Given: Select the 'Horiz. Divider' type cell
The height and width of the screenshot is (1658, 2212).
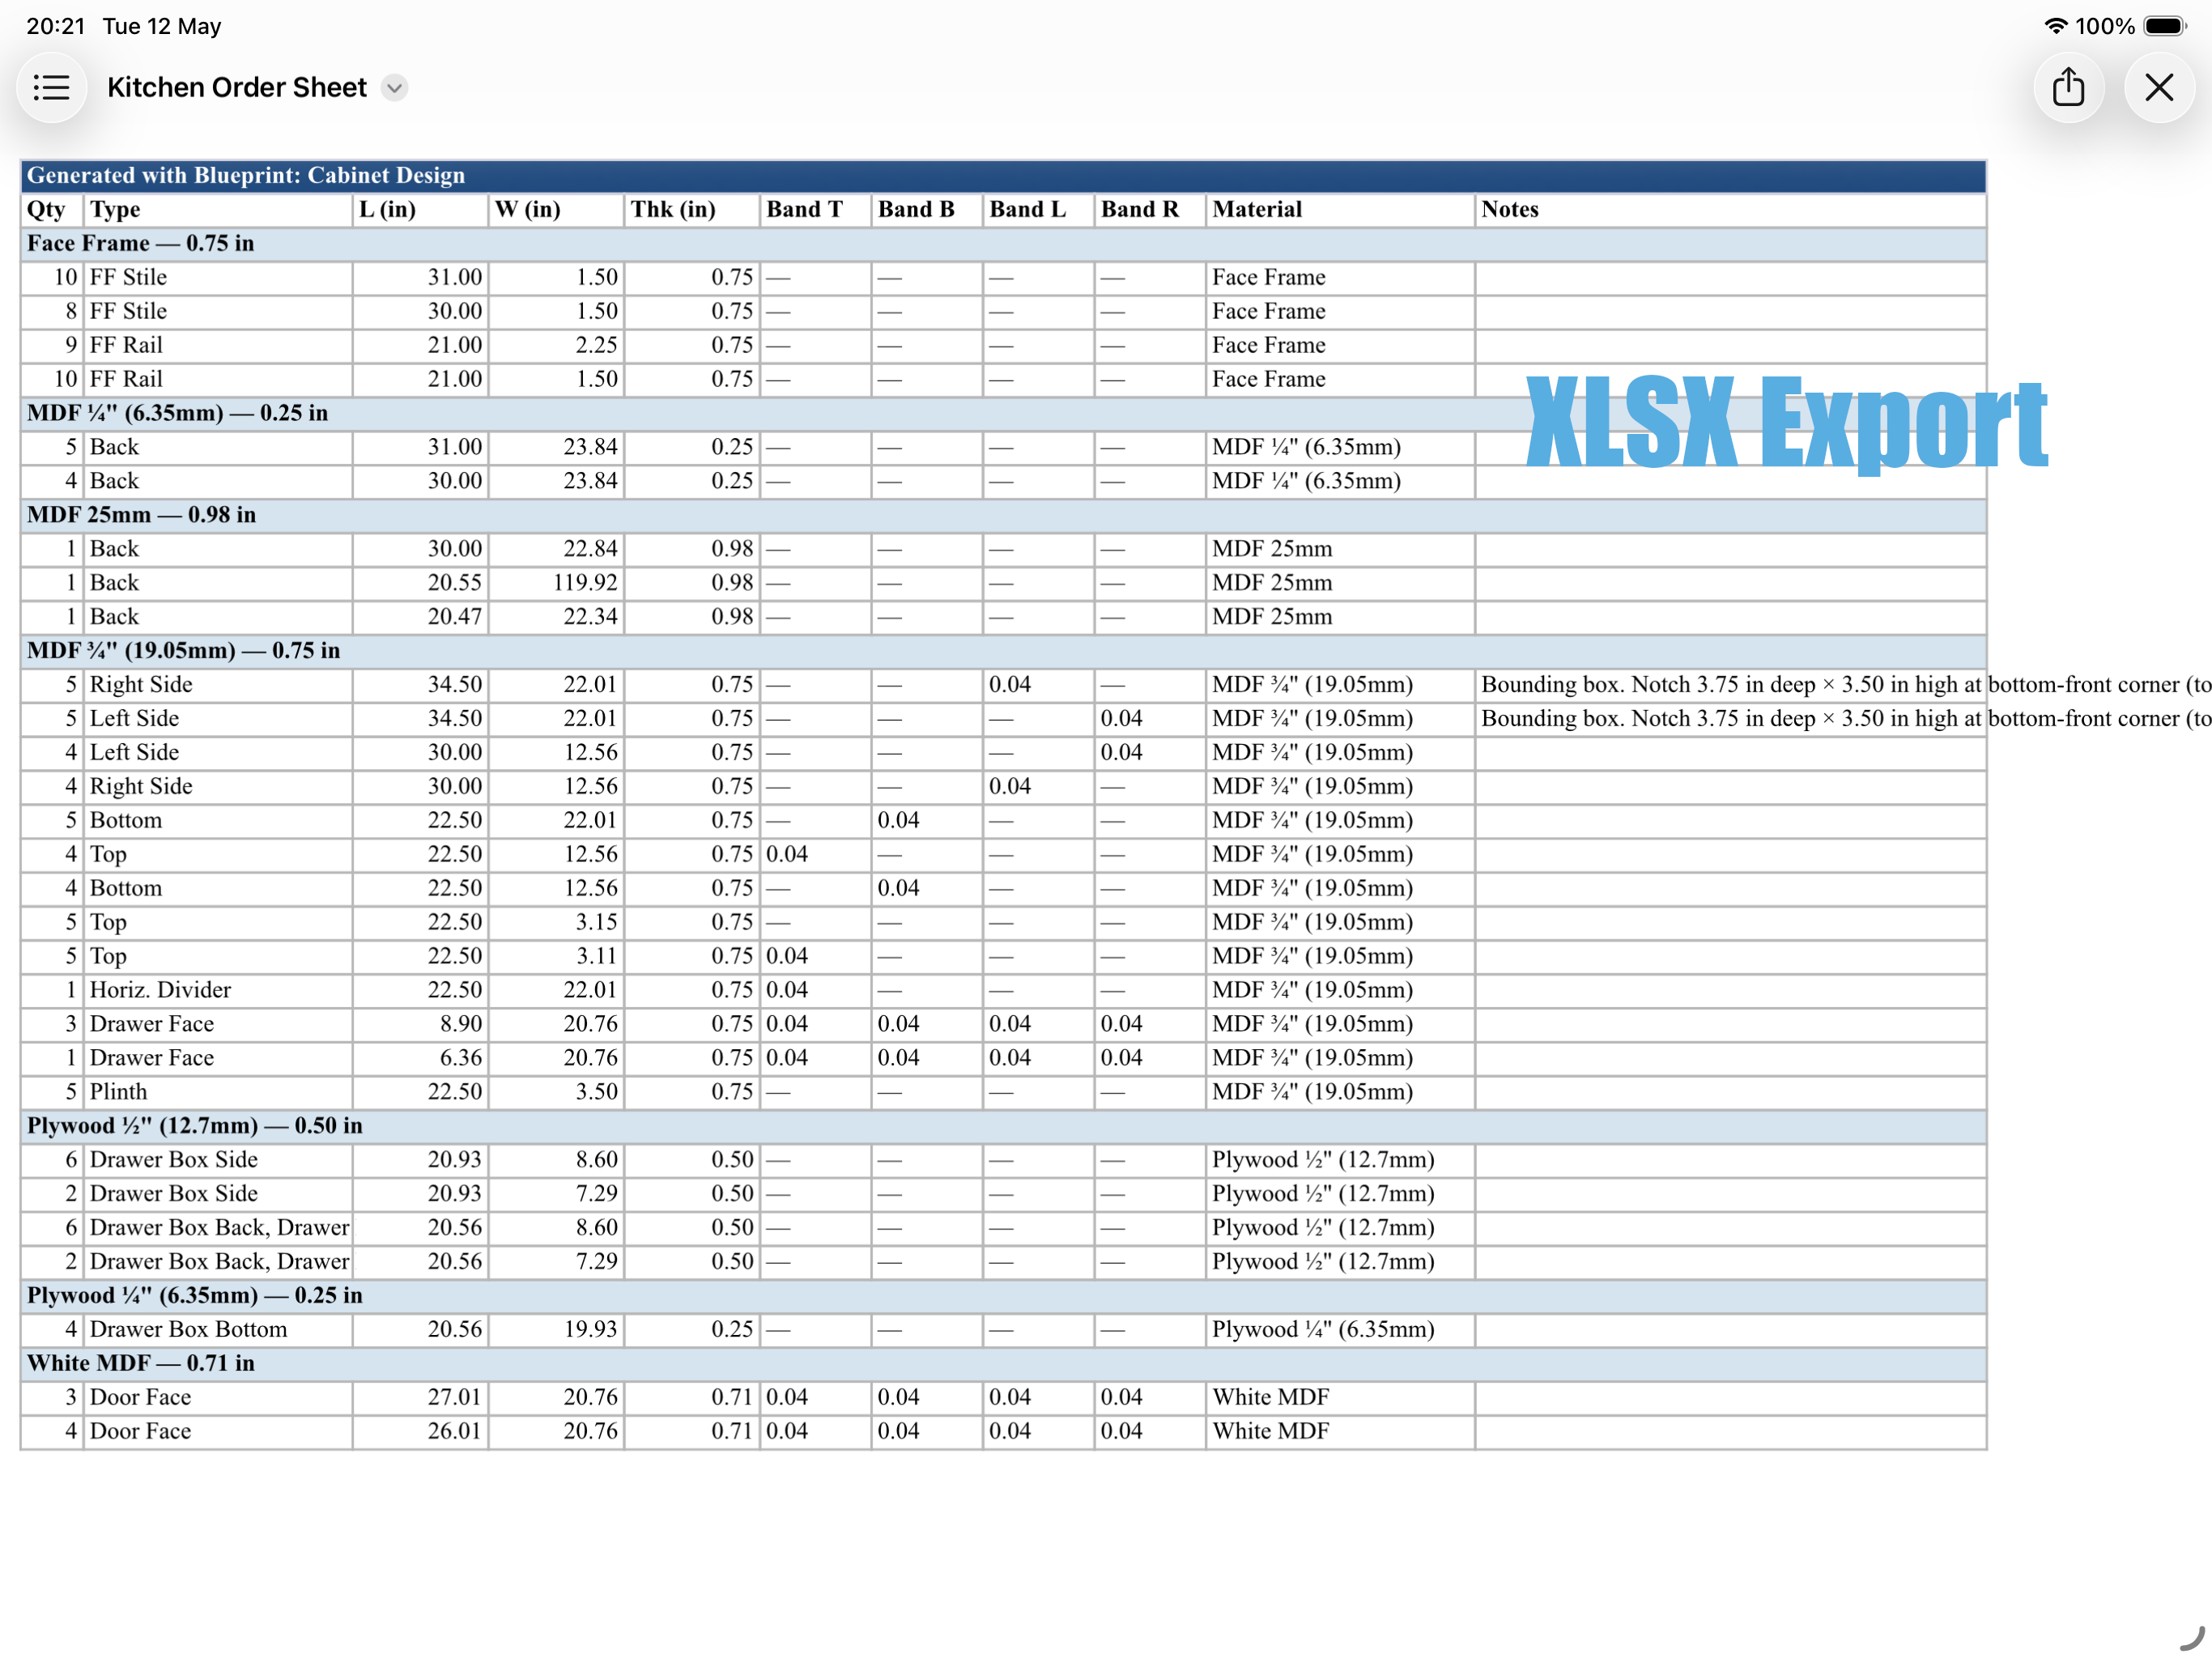Looking at the screenshot, I should point(218,991).
